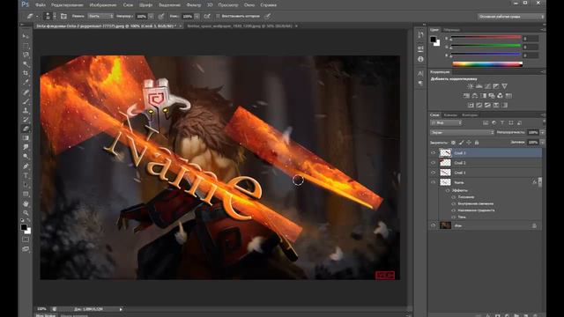Hide the Слой 2 layer
The height and width of the screenshot is (317, 564).
433,163
